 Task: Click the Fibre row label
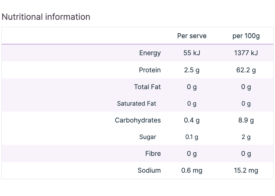coord(153,153)
